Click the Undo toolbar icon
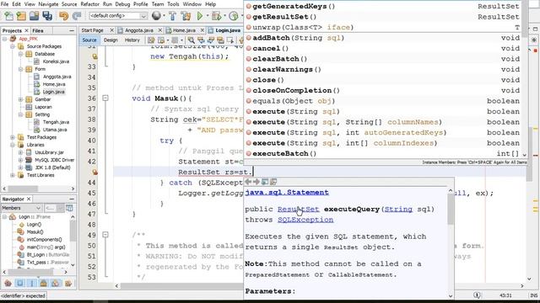 63,16
